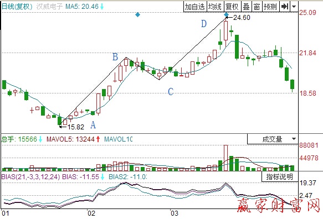Open the 窗 window toolbar button
This screenshot has width=323, height=219.
pyautogui.click(x=257, y=7)
